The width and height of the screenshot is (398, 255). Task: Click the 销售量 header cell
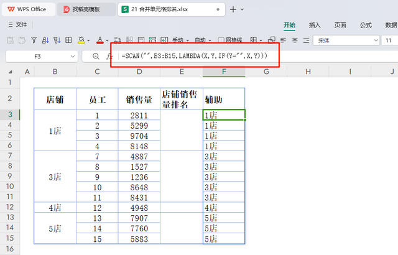(x=139, y=99)
